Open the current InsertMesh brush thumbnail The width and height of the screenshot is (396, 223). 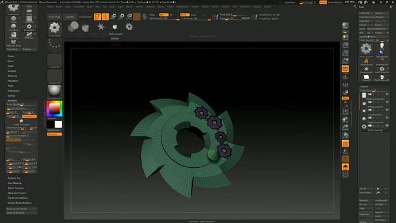[54, 29]
